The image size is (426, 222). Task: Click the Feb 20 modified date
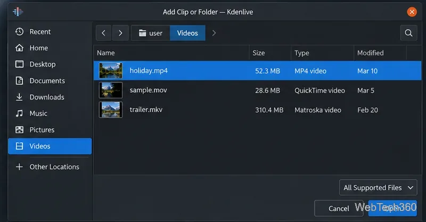pyautogui.click(x=367, y=110)
